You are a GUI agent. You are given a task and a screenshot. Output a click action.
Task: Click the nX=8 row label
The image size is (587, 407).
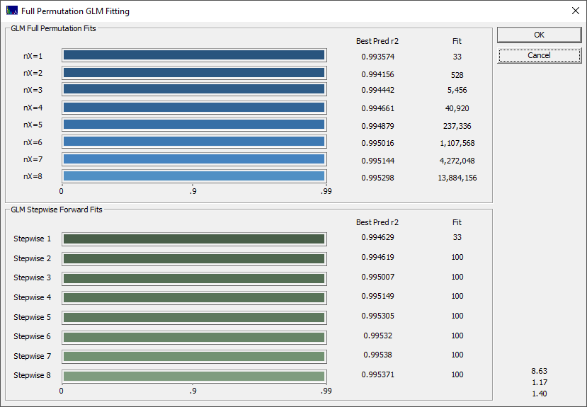coord(33,176)
